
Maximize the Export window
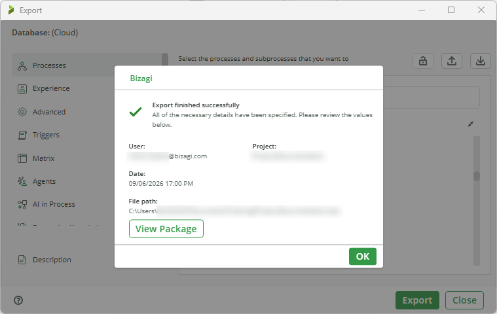[451, 10]
